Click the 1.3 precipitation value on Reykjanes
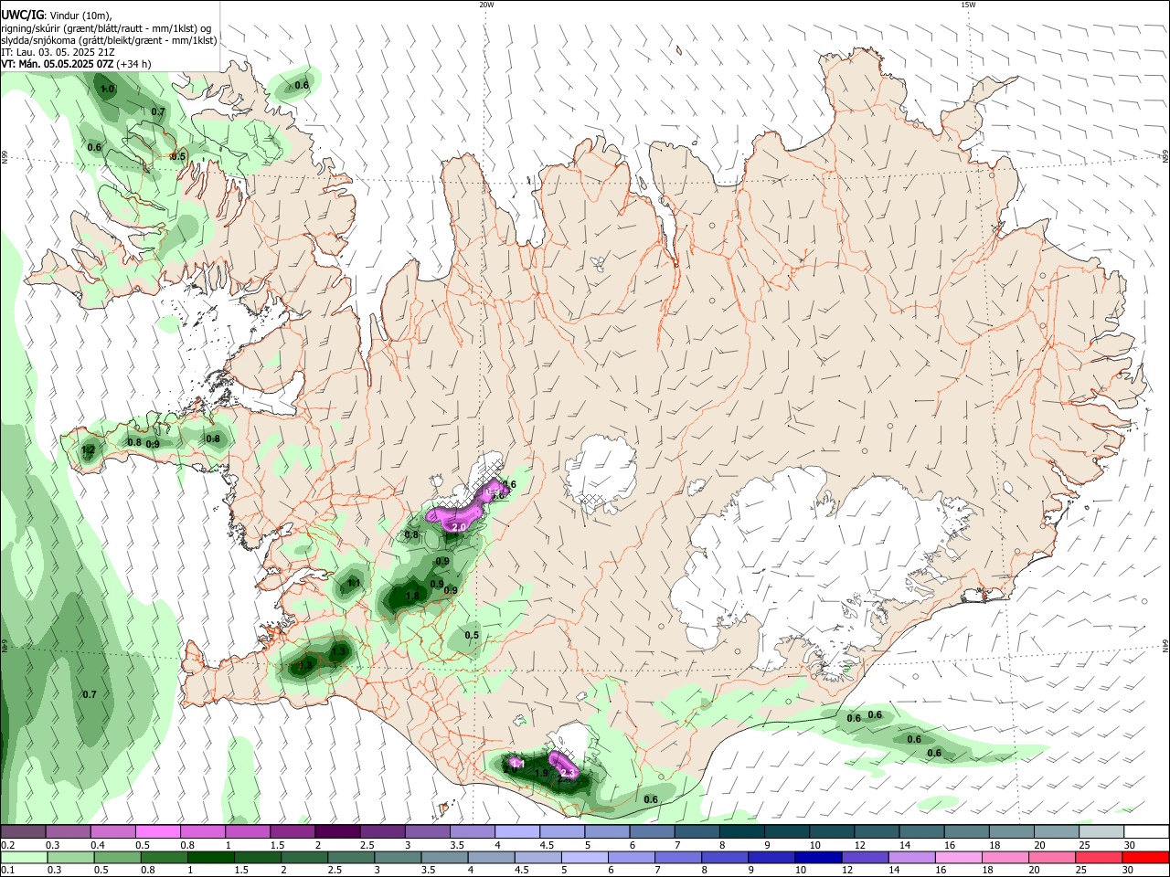The width and height of the screenshot is (1170, 877). 339,651
